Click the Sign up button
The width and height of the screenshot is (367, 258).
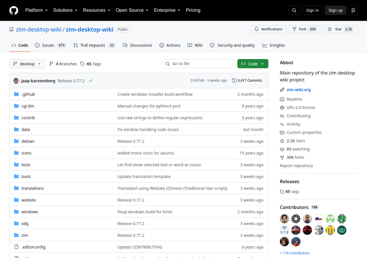[335, 10]
